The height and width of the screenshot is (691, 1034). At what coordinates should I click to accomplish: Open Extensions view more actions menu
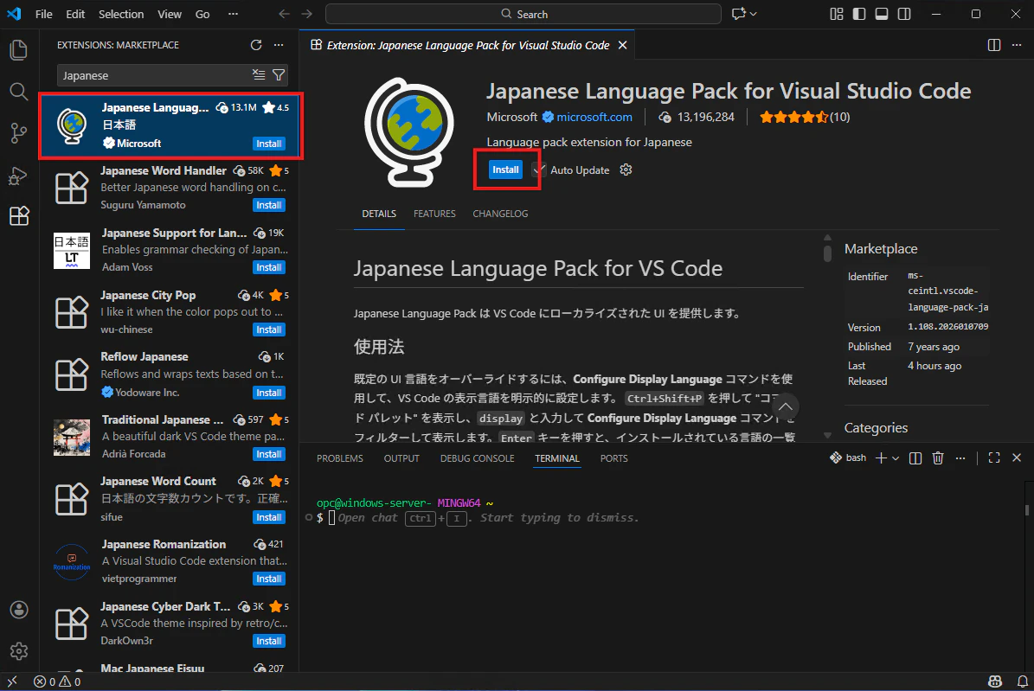(x=279, y=45)
